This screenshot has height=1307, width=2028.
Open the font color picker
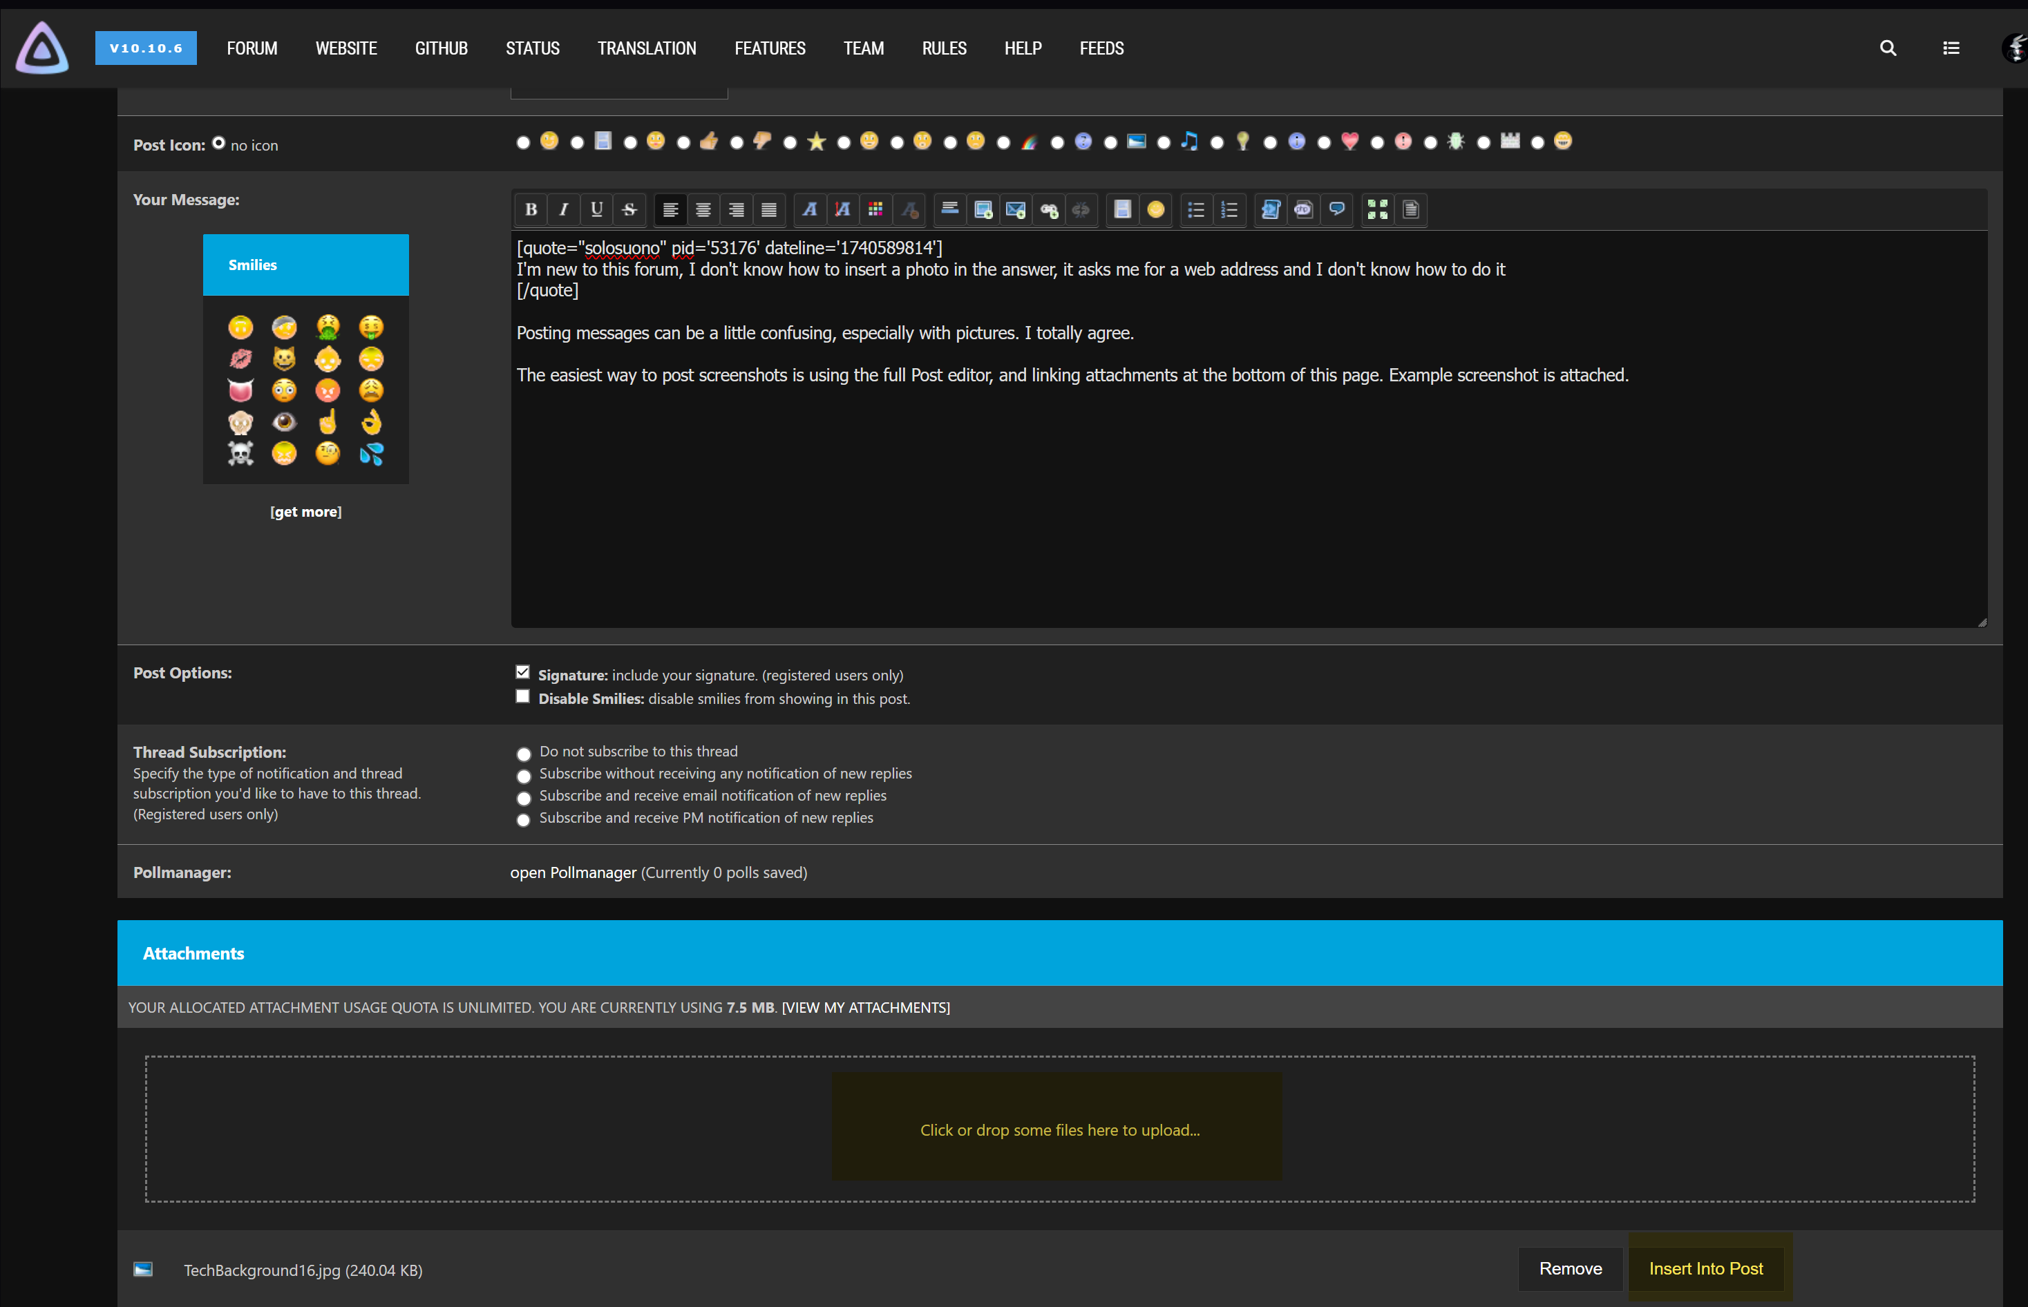click(875, 209)
